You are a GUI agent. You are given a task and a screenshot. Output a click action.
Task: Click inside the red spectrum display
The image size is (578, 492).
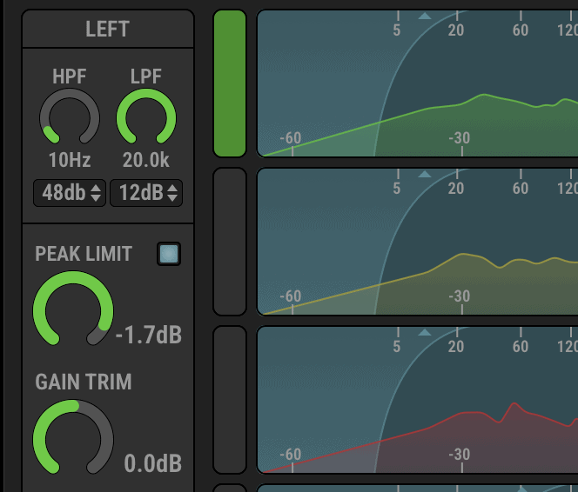[418, 409]
